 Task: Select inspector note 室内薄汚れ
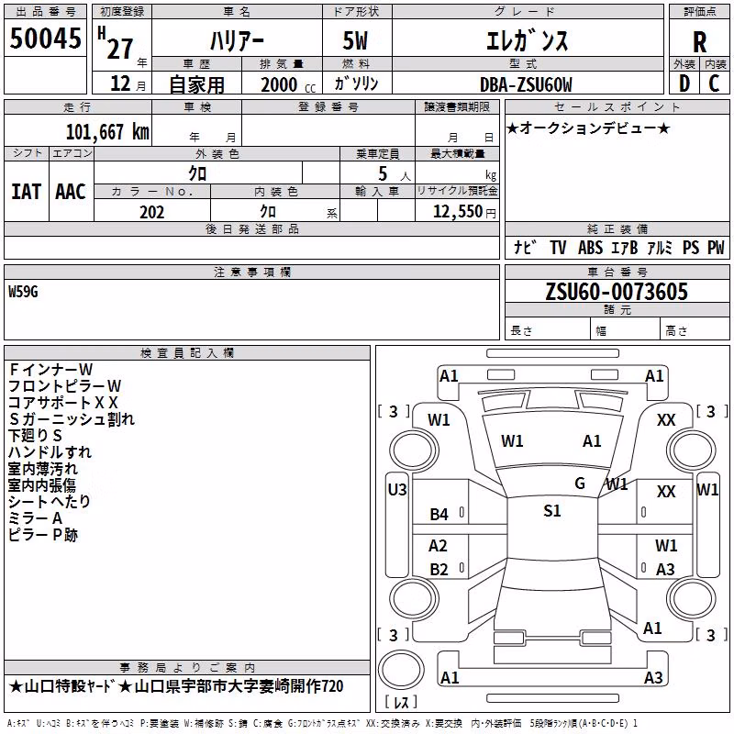pos(42,469)
